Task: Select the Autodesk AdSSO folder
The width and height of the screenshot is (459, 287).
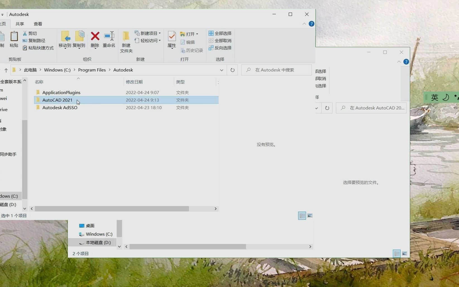Action: [x=126, y=107]
